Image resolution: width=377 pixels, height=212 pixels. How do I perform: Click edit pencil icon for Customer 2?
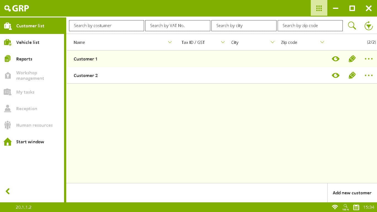tap(352, 75)
